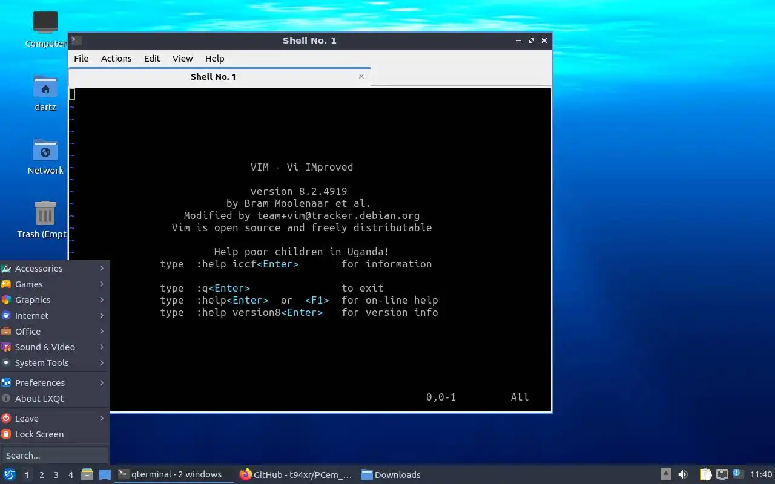The height and width of the screenshot is (484, 775).
Task: Open the File menu in qterminal
Action: pyautogui.click(x=81, y=59)
